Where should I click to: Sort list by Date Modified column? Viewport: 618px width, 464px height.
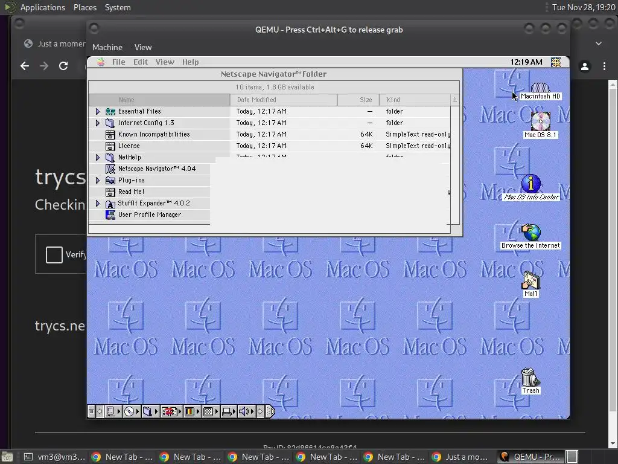click(284, 100)
